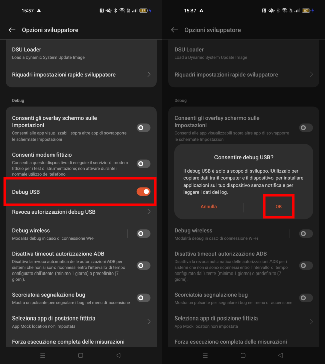Tap the back arrow on right screen header

click(x=174, y=30)
